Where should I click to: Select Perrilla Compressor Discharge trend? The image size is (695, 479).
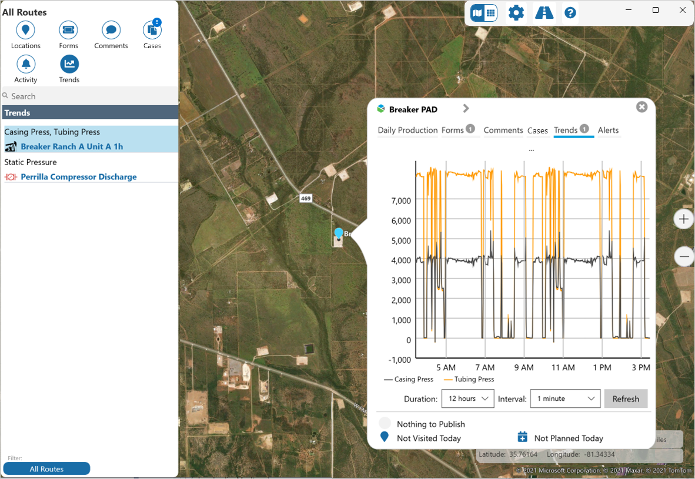pos(78,177)
